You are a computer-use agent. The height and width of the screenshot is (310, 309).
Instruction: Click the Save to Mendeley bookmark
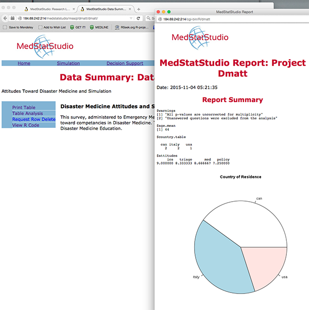[18, 27]
